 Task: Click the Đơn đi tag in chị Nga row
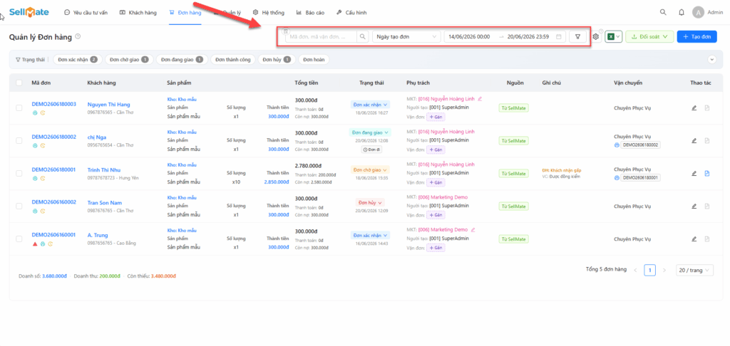pyautogui.click(x=370, y=150)
